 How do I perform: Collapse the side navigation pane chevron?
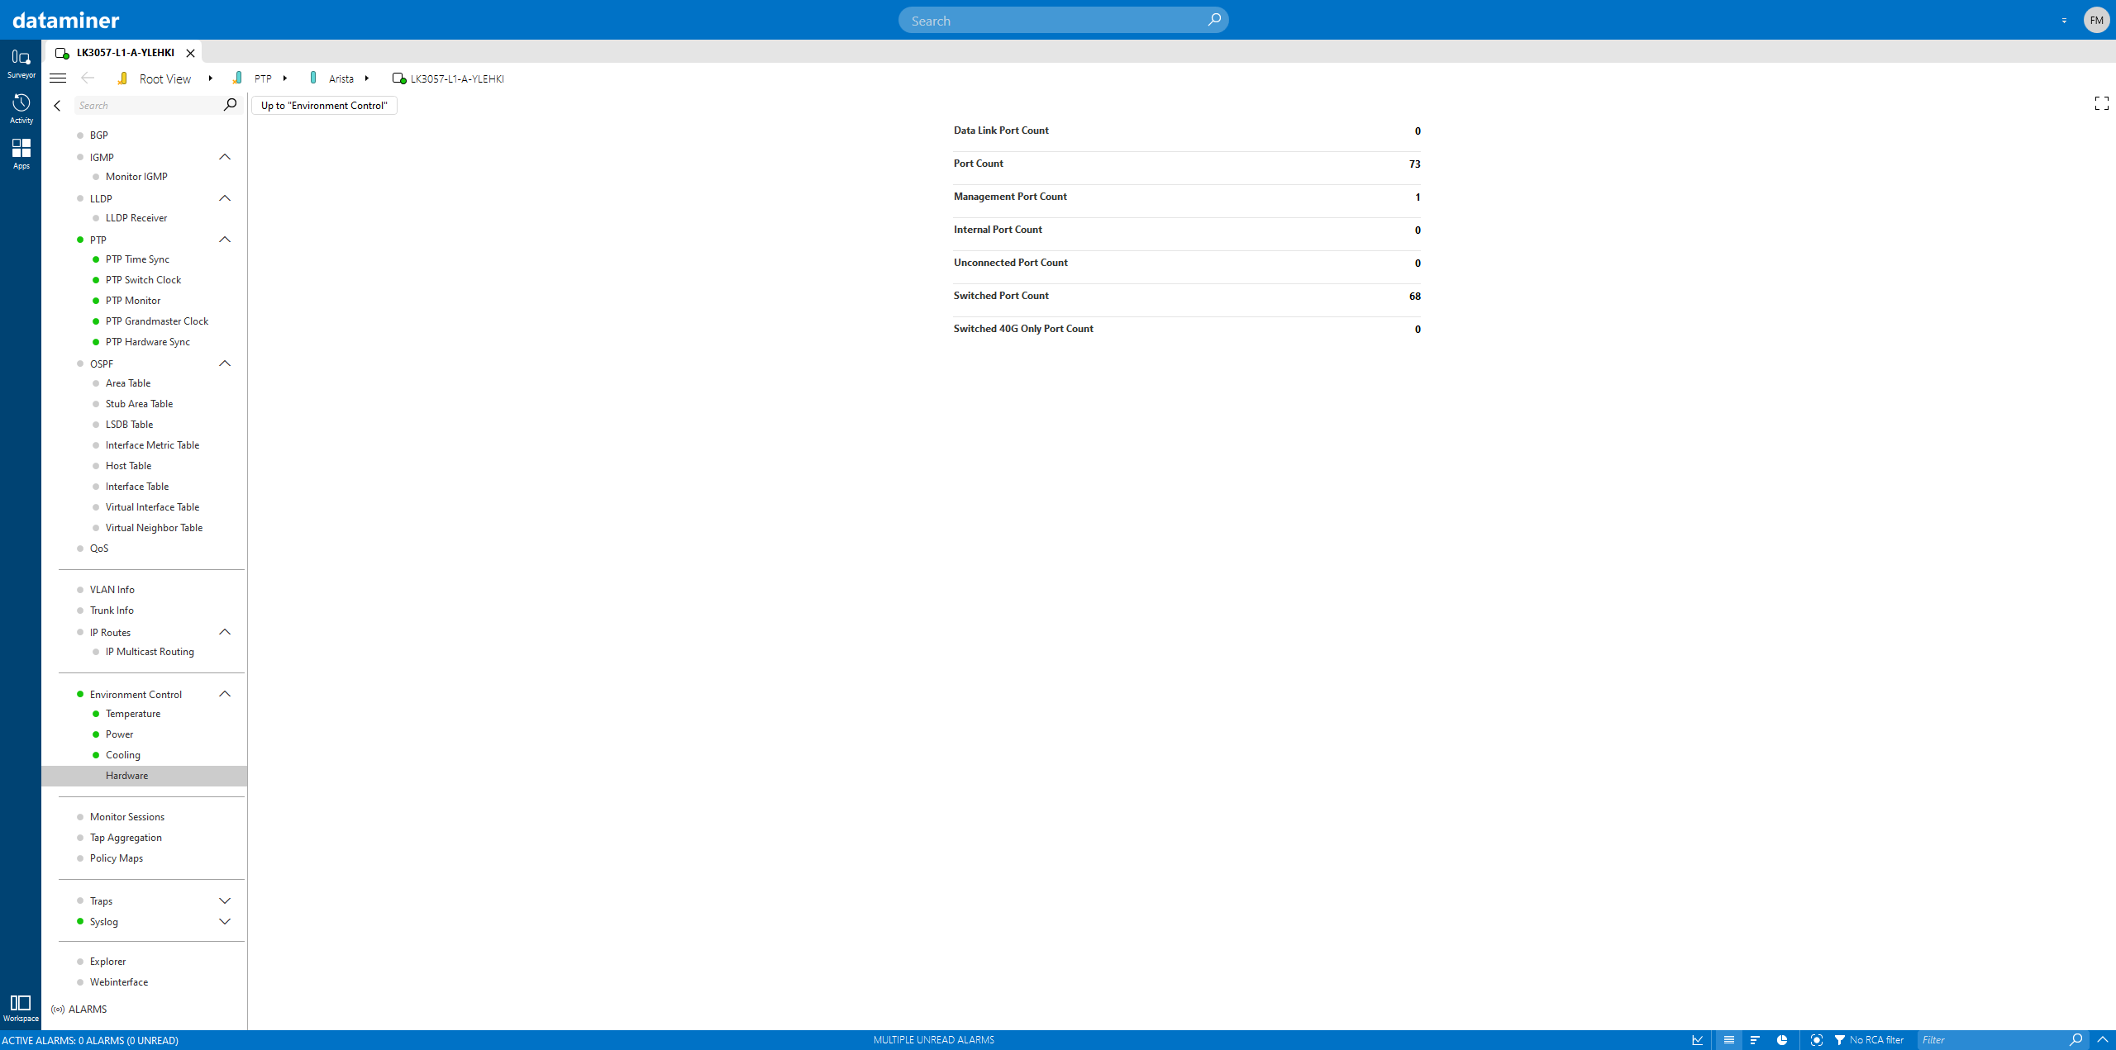click(57, 106)
